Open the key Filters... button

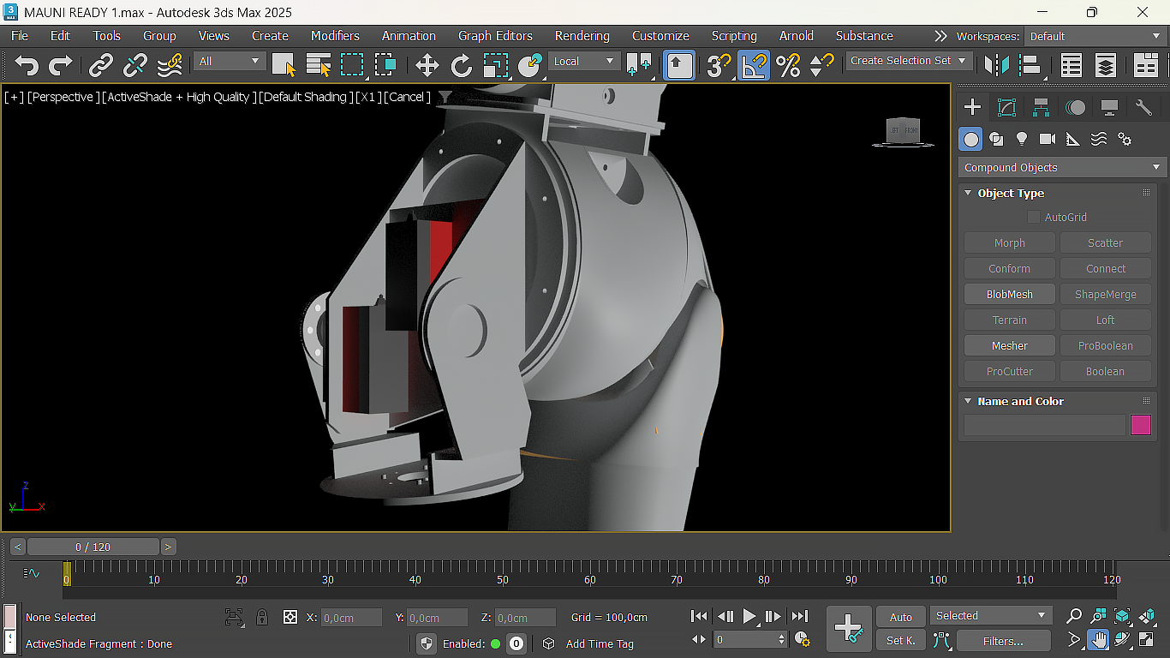pyautogui.click(x=1003, y=641)
